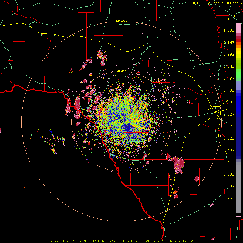
Task: Click the light pink top color bar segment
Action: point(238,29)
